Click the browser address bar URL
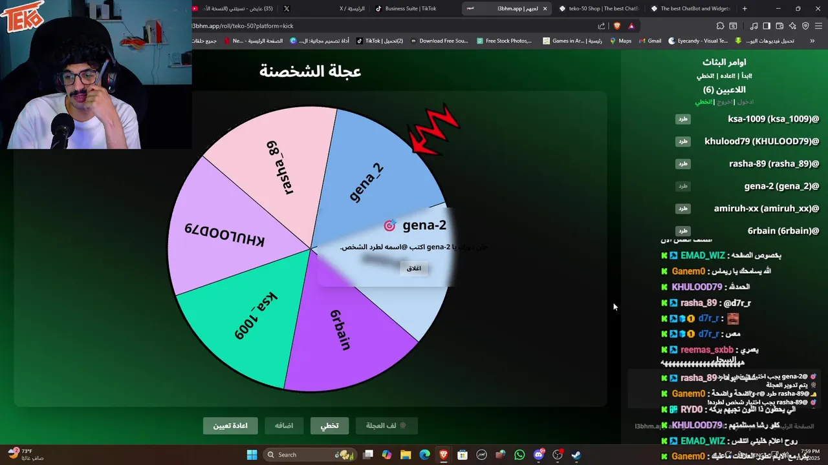 click(x=243, y=26)
